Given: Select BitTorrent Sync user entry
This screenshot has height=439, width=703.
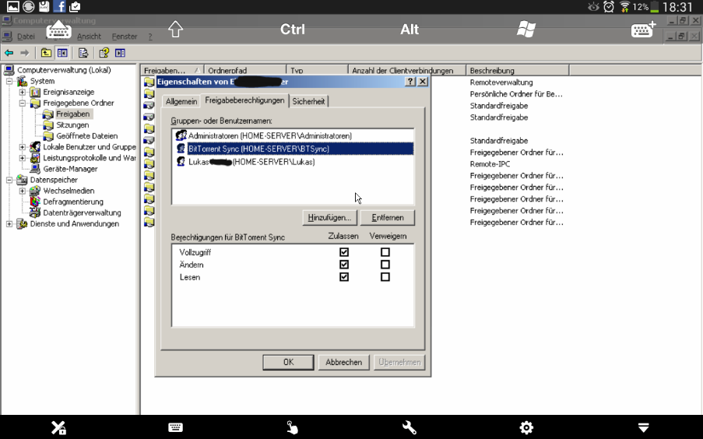Looking at the screenshot, I should coord(293,149).
